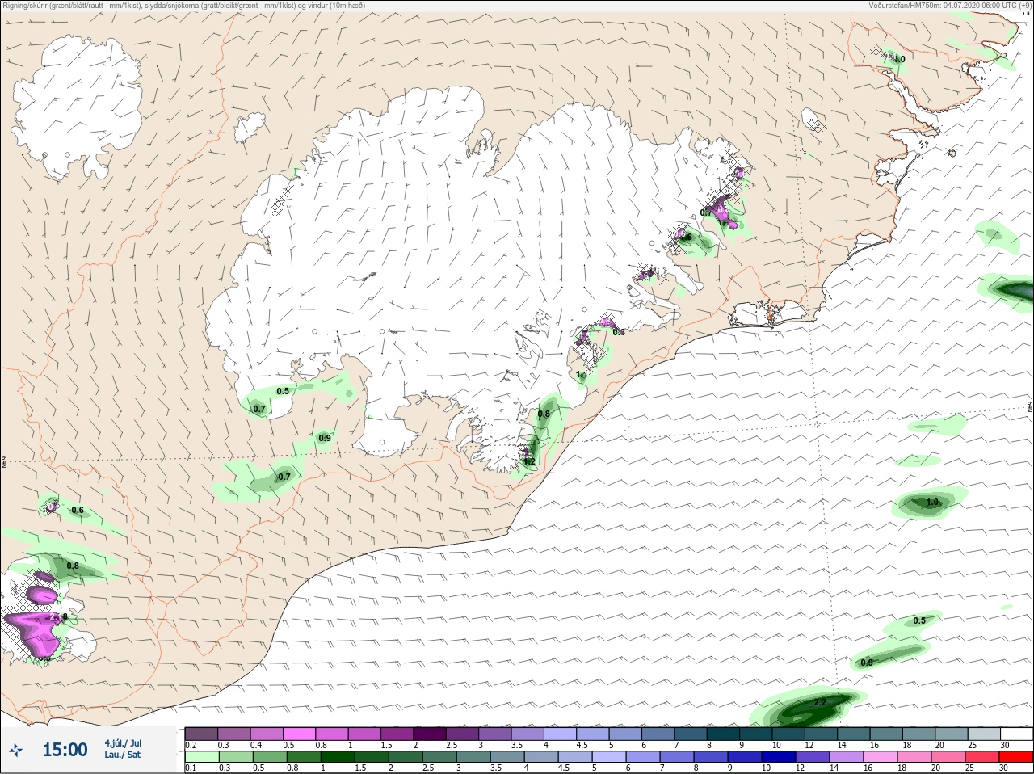Select the 0.1 pale green swatch in lower legend
This screenshot has height=774, width=1034.
(201, 757)
